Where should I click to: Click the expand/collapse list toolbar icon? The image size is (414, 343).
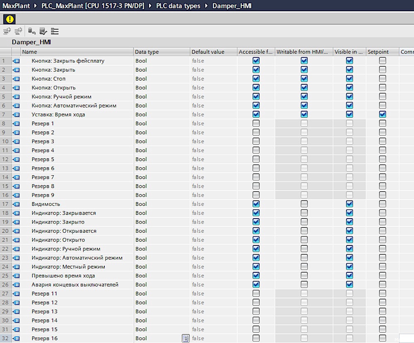(x=55, y=31)
